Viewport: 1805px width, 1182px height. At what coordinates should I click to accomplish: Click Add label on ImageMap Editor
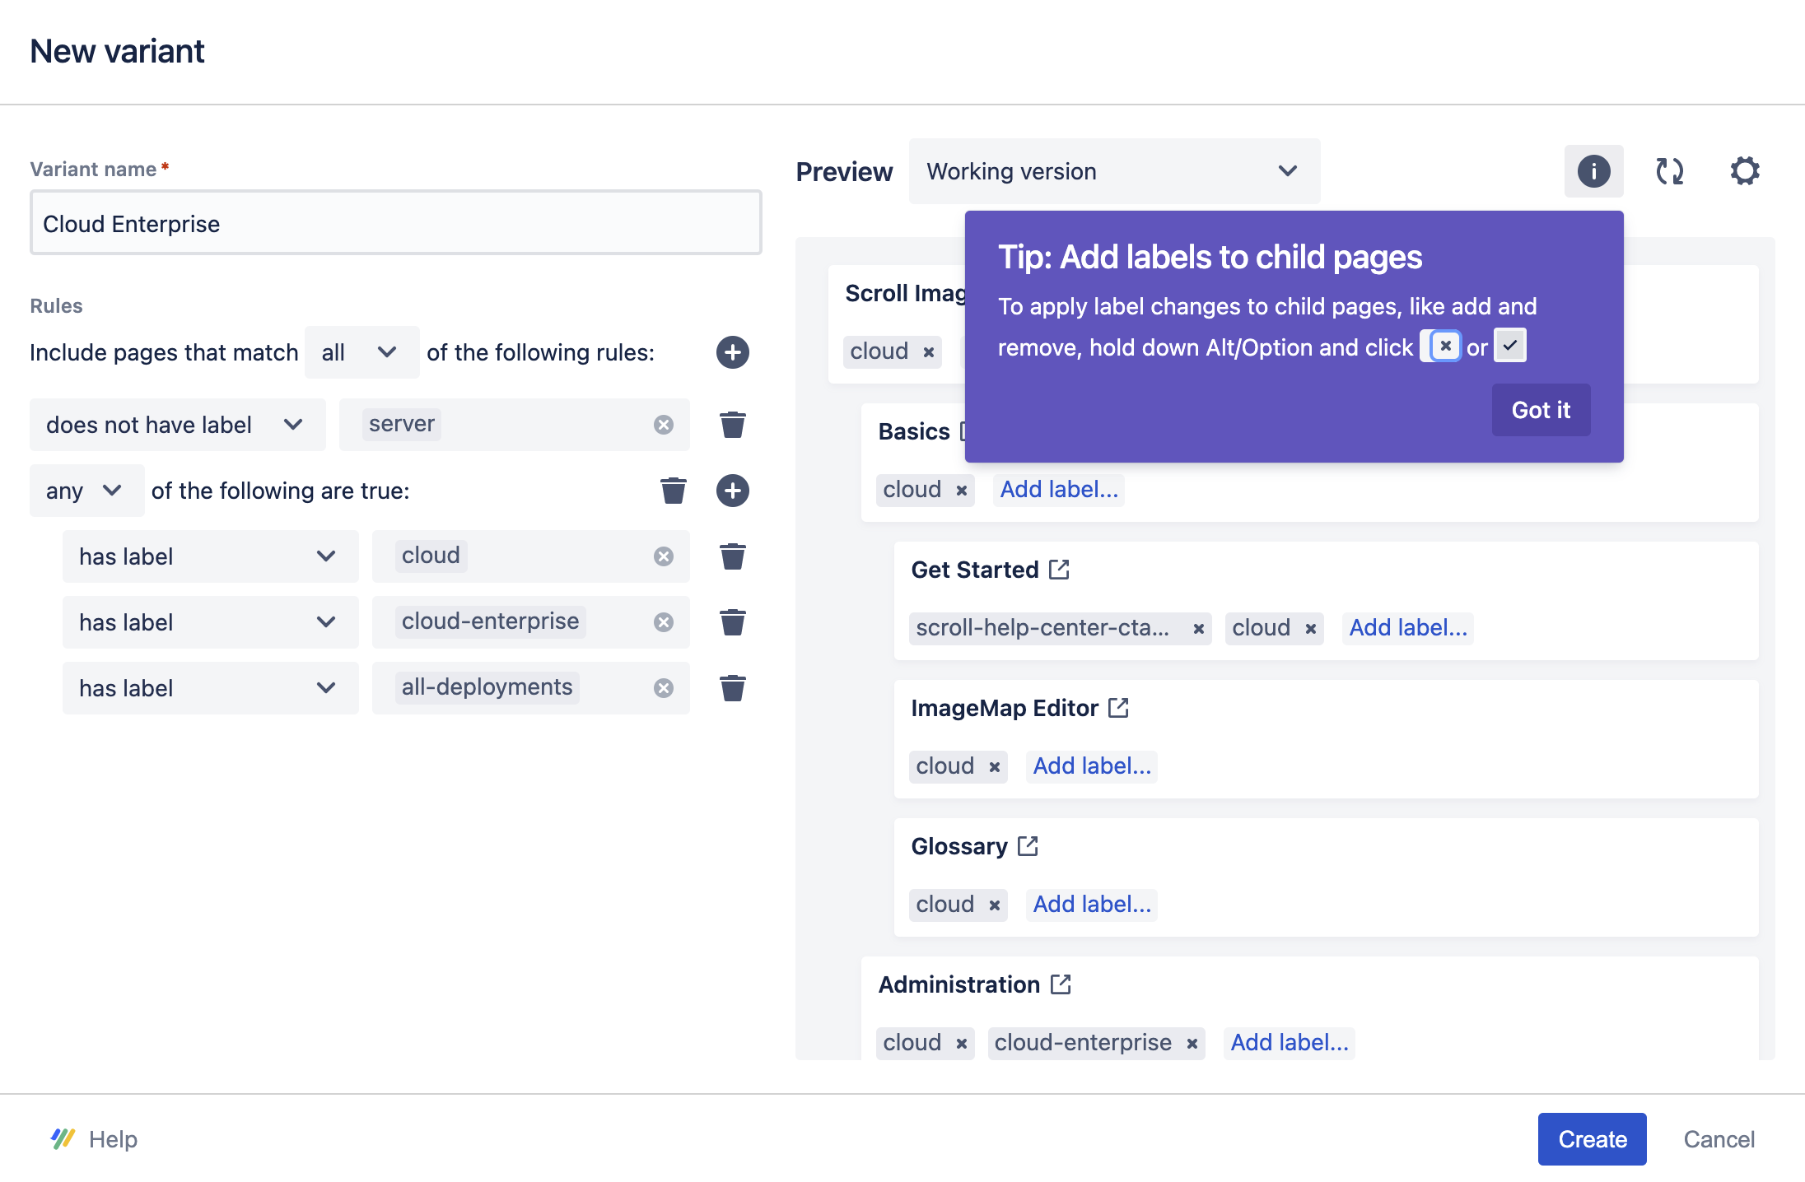(1091, 766)
